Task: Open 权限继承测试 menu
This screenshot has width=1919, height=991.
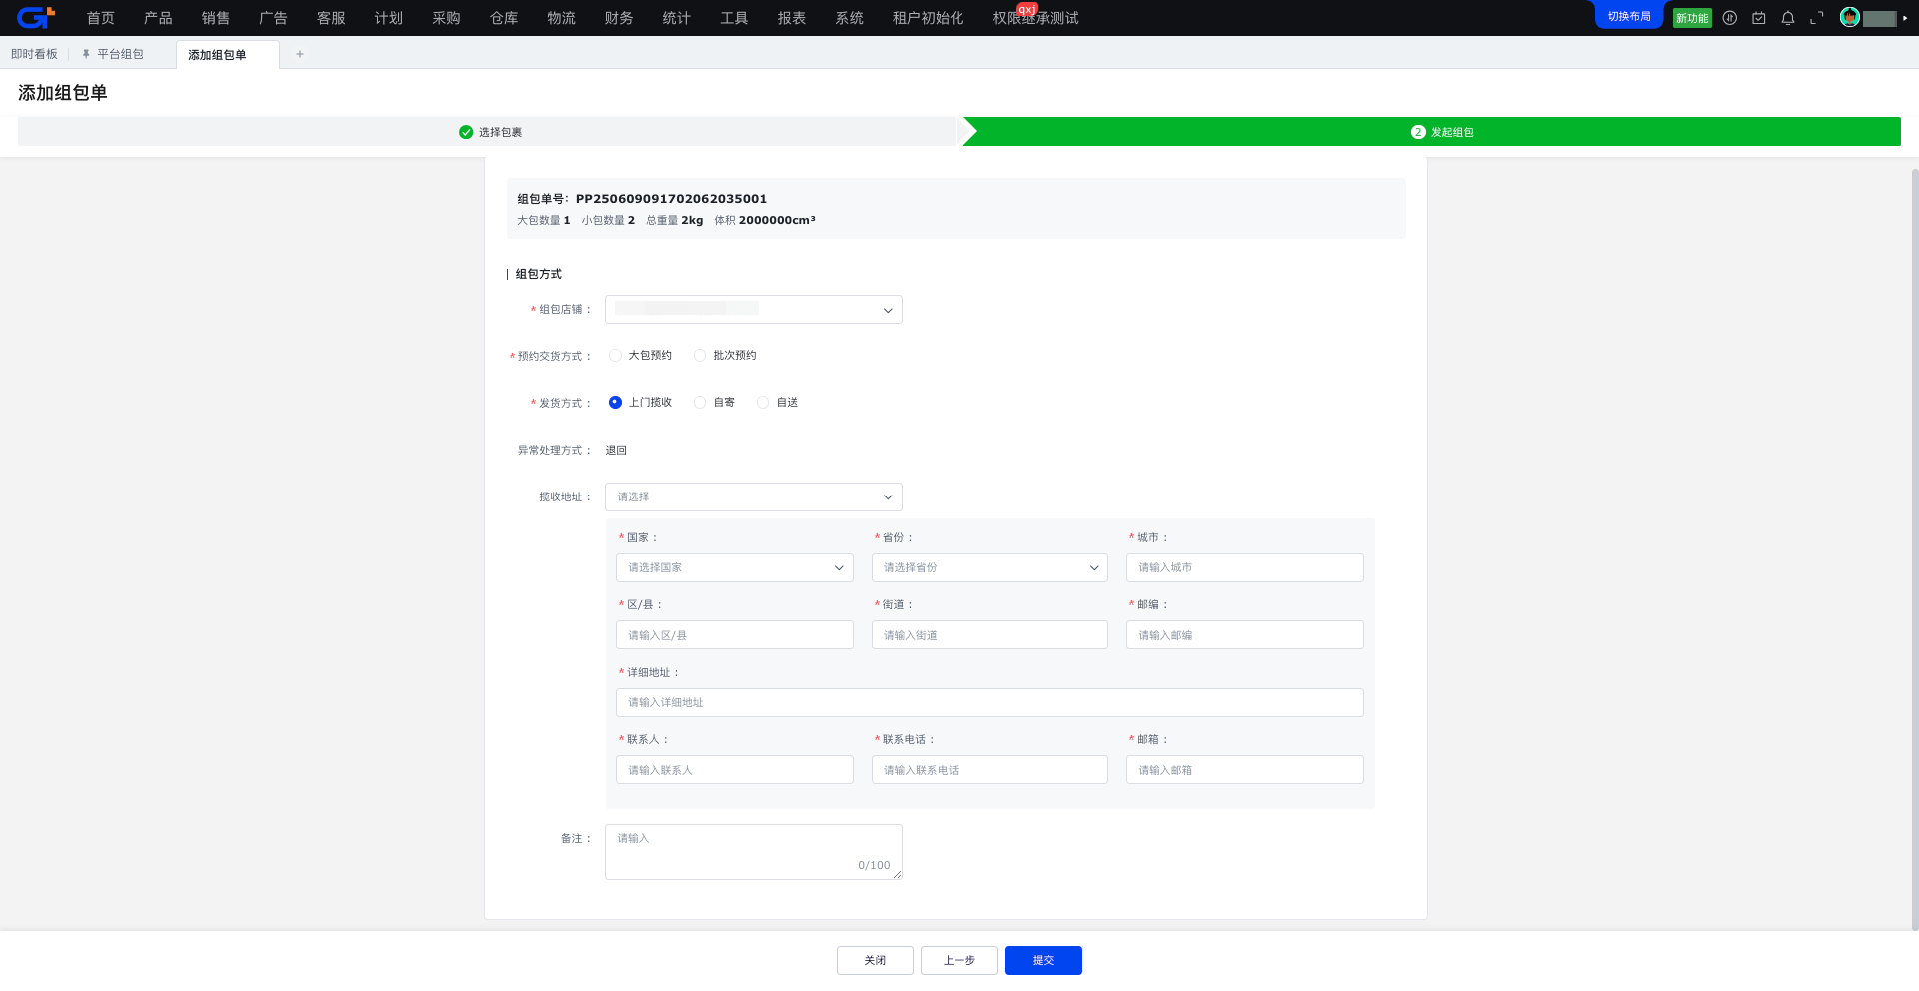Action: pyautogui.click(x=1036, y=18)
